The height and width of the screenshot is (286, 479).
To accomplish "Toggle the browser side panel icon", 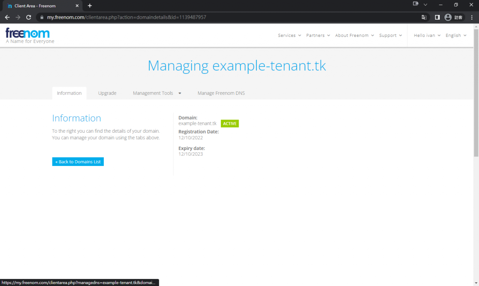I will [x=437, y=17].
